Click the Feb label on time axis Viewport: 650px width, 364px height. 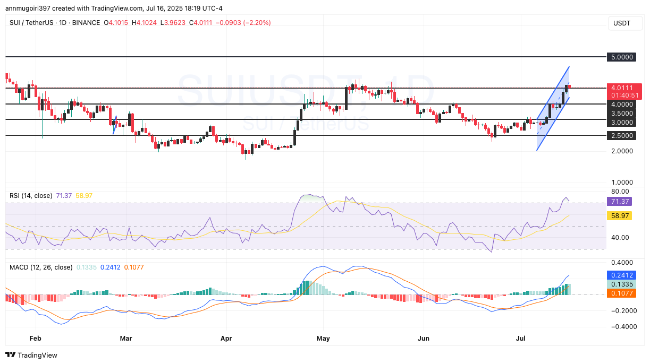point(35,338)
